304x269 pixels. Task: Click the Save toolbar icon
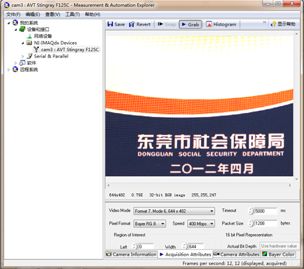pyautogui.click(x=110, y=24)
